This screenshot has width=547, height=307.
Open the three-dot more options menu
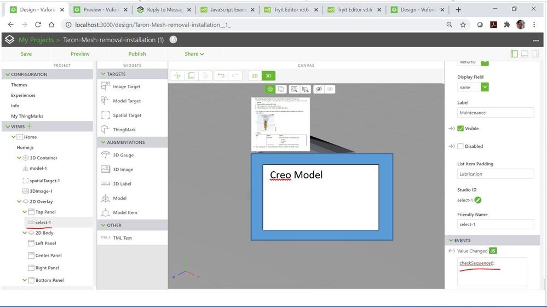tap(536, 41)
